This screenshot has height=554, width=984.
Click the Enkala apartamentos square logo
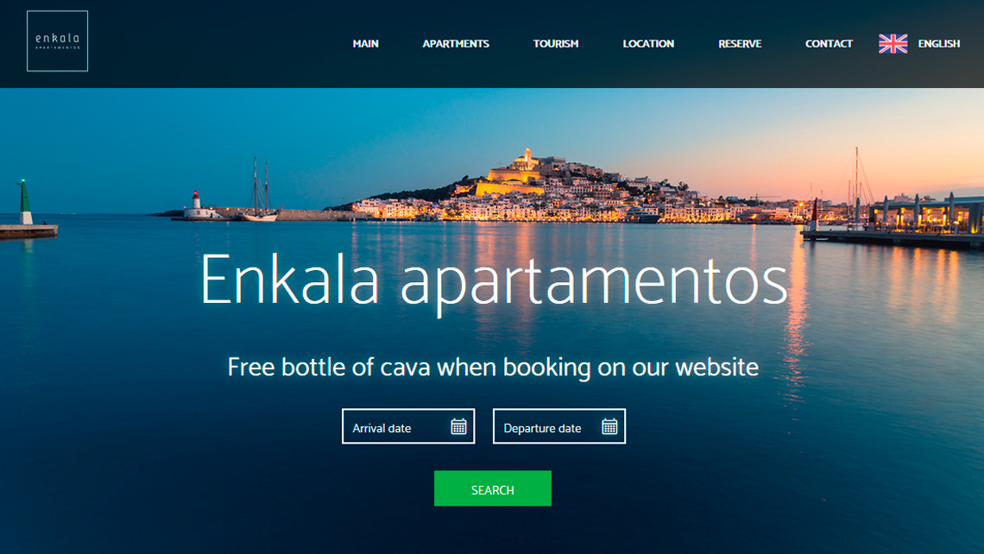point(57,41)
